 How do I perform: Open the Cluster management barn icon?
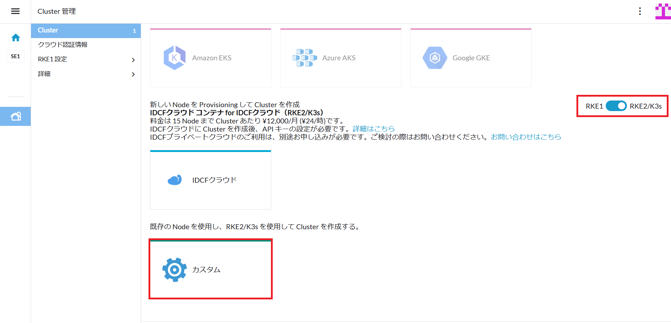click(16, 116)
